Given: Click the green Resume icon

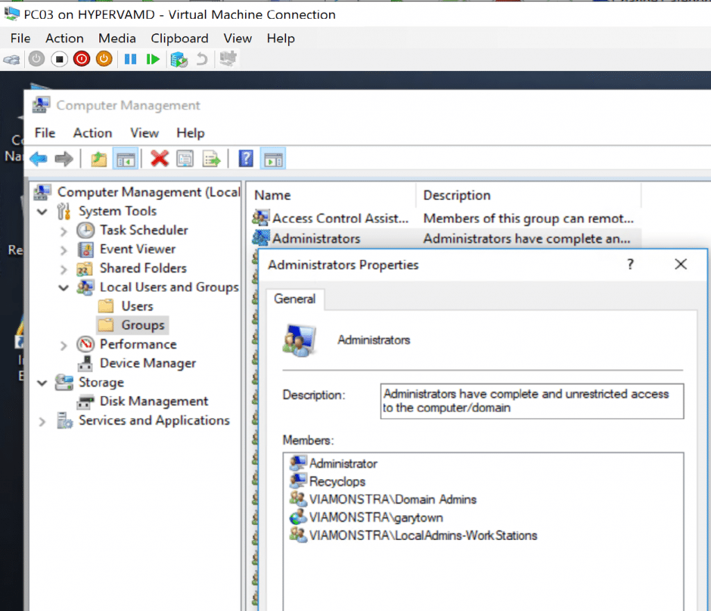Looking at the screenshot, I should [x=153, y=59].
